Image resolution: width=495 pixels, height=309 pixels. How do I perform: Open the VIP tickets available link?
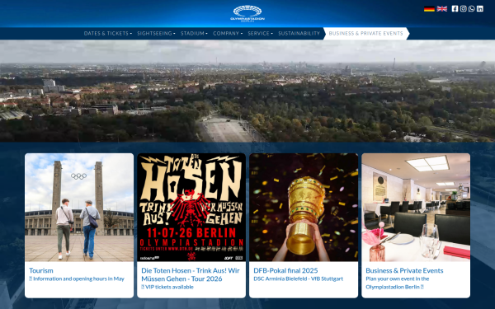click(167, 287)
